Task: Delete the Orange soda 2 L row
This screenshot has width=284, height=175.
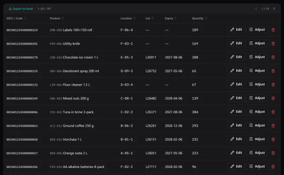Action: pos(273,153)
